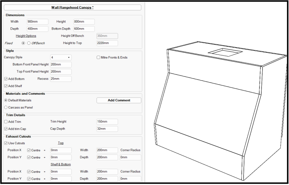Open the Canopy Style dropdown
This screenshot has height=185, width=289.
pyautogui.click(x=61, y=58)
